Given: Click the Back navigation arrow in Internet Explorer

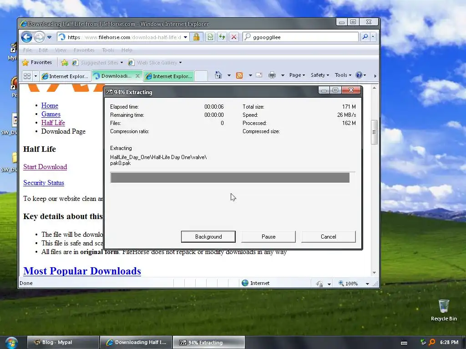Looking at the screenshot, I should [26, 37].
